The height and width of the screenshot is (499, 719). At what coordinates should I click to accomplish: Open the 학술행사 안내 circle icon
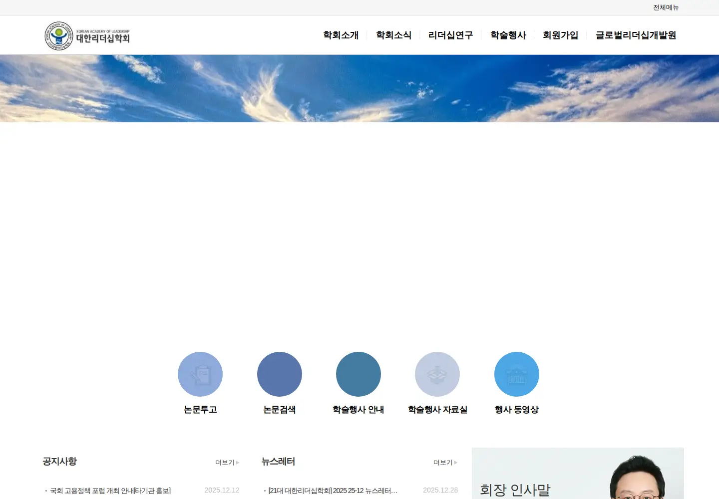pos(359,374)
